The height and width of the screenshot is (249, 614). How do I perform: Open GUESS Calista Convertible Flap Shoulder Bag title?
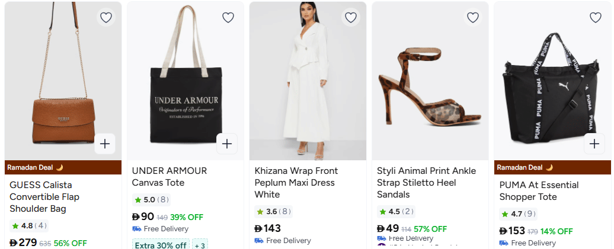tap(44, 196)
